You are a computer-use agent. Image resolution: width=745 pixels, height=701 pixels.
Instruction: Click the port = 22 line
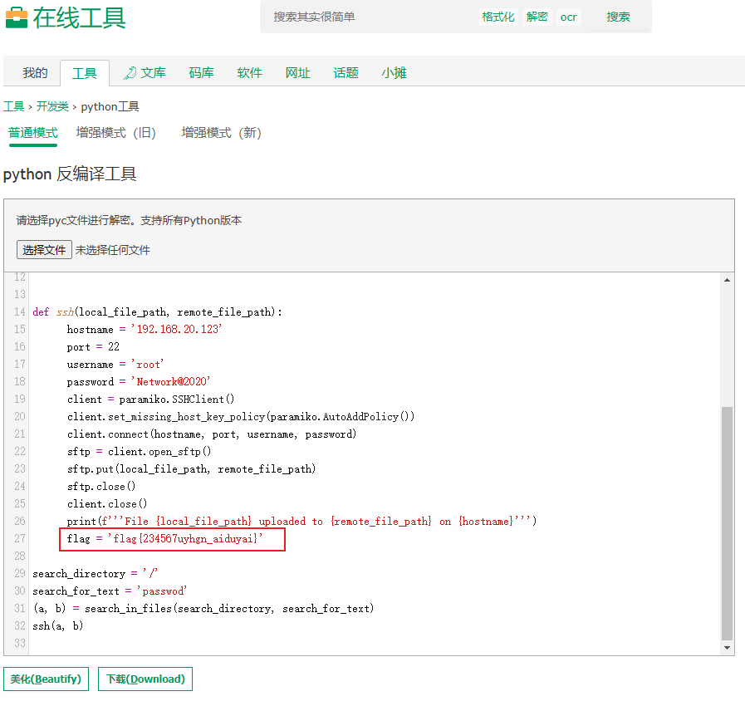tap(93, 347)
